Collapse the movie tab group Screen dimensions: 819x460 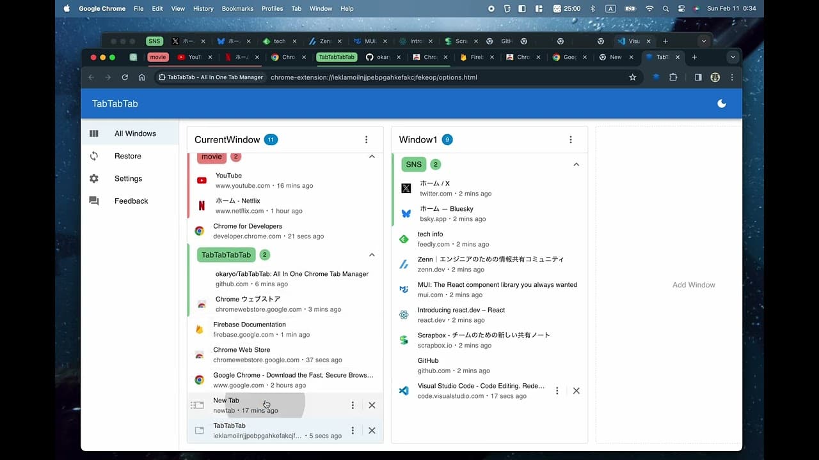[372, 157]
